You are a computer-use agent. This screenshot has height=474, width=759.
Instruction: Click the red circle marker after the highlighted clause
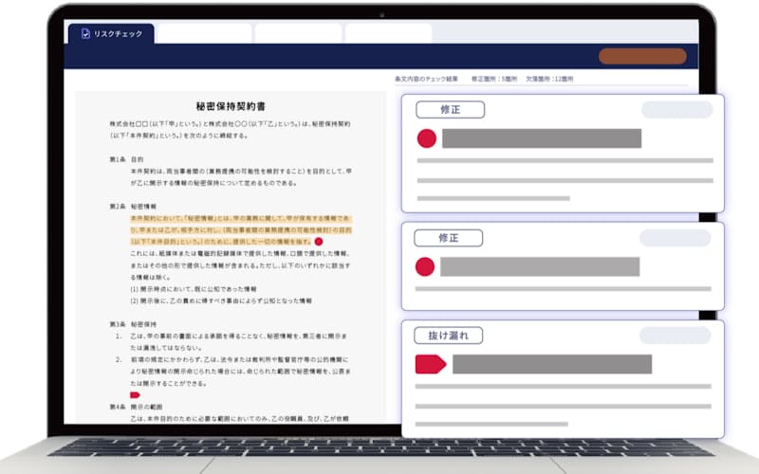point(319,243)
